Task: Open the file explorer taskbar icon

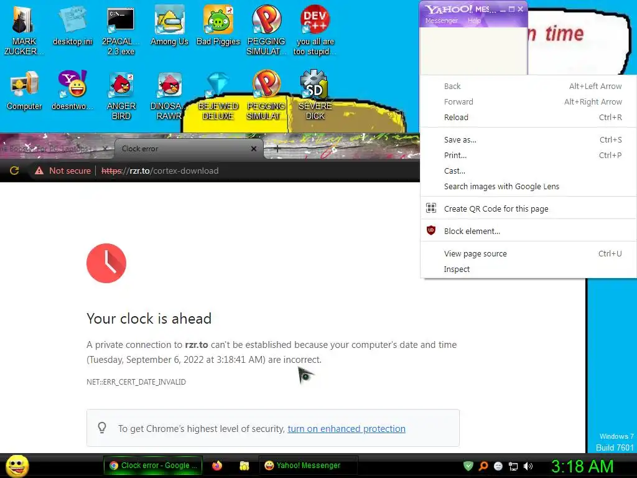Action: (244, 466)
